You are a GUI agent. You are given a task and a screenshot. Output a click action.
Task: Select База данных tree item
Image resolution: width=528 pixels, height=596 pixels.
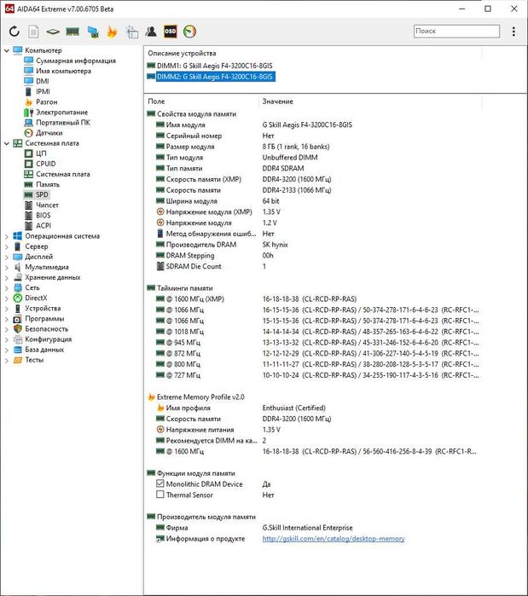pyautogui.click(x=44, y=350)
